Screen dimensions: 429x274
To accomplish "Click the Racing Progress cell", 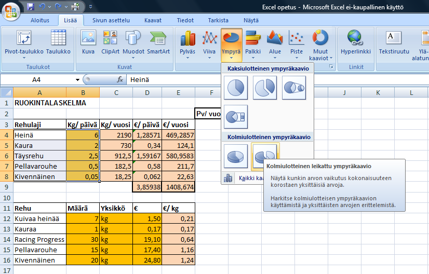I will point(39,240).
